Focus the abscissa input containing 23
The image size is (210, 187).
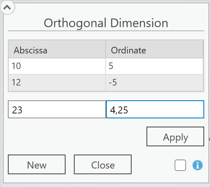pyautogui.click(x=57, y=109)
